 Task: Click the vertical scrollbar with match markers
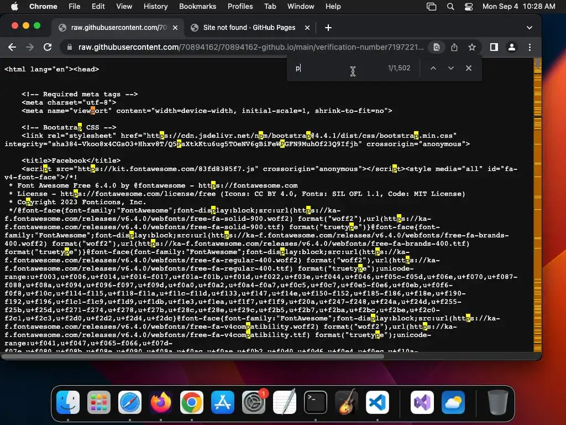[537, 205]
